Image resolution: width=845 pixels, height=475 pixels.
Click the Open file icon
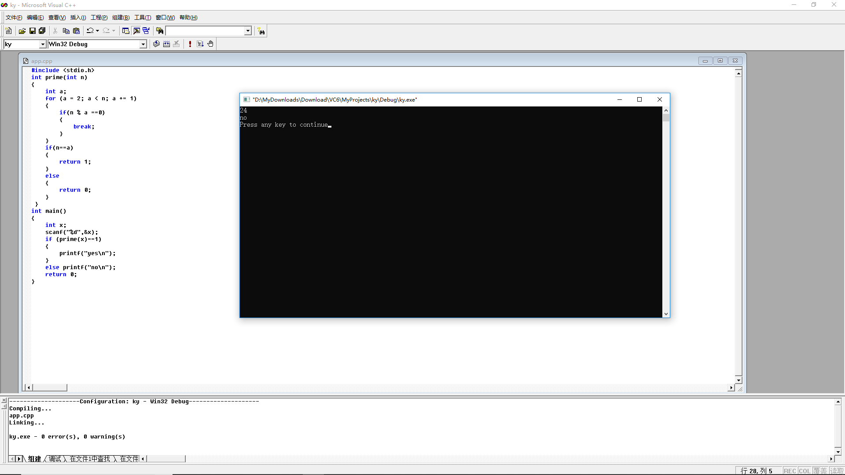tap(22, 31)
